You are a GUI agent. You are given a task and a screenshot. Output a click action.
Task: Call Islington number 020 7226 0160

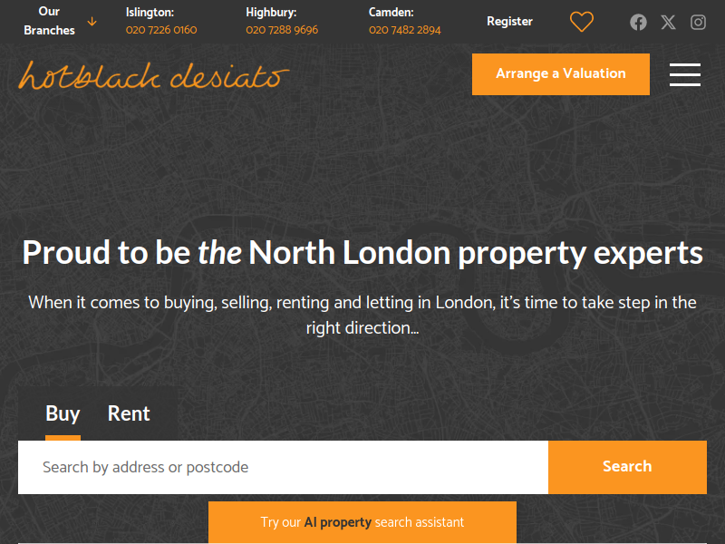click(x=161, y=30)
